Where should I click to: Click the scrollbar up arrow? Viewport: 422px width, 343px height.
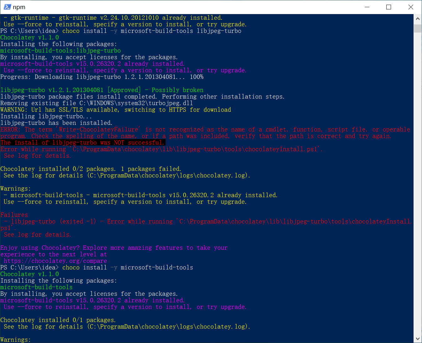click(x=418, y=18)
